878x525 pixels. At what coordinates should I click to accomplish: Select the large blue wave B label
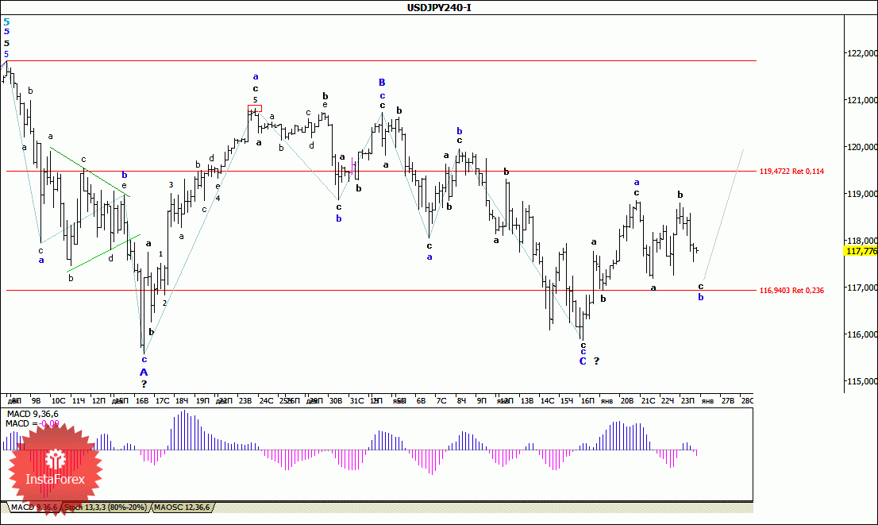click(x=382, y=83)
